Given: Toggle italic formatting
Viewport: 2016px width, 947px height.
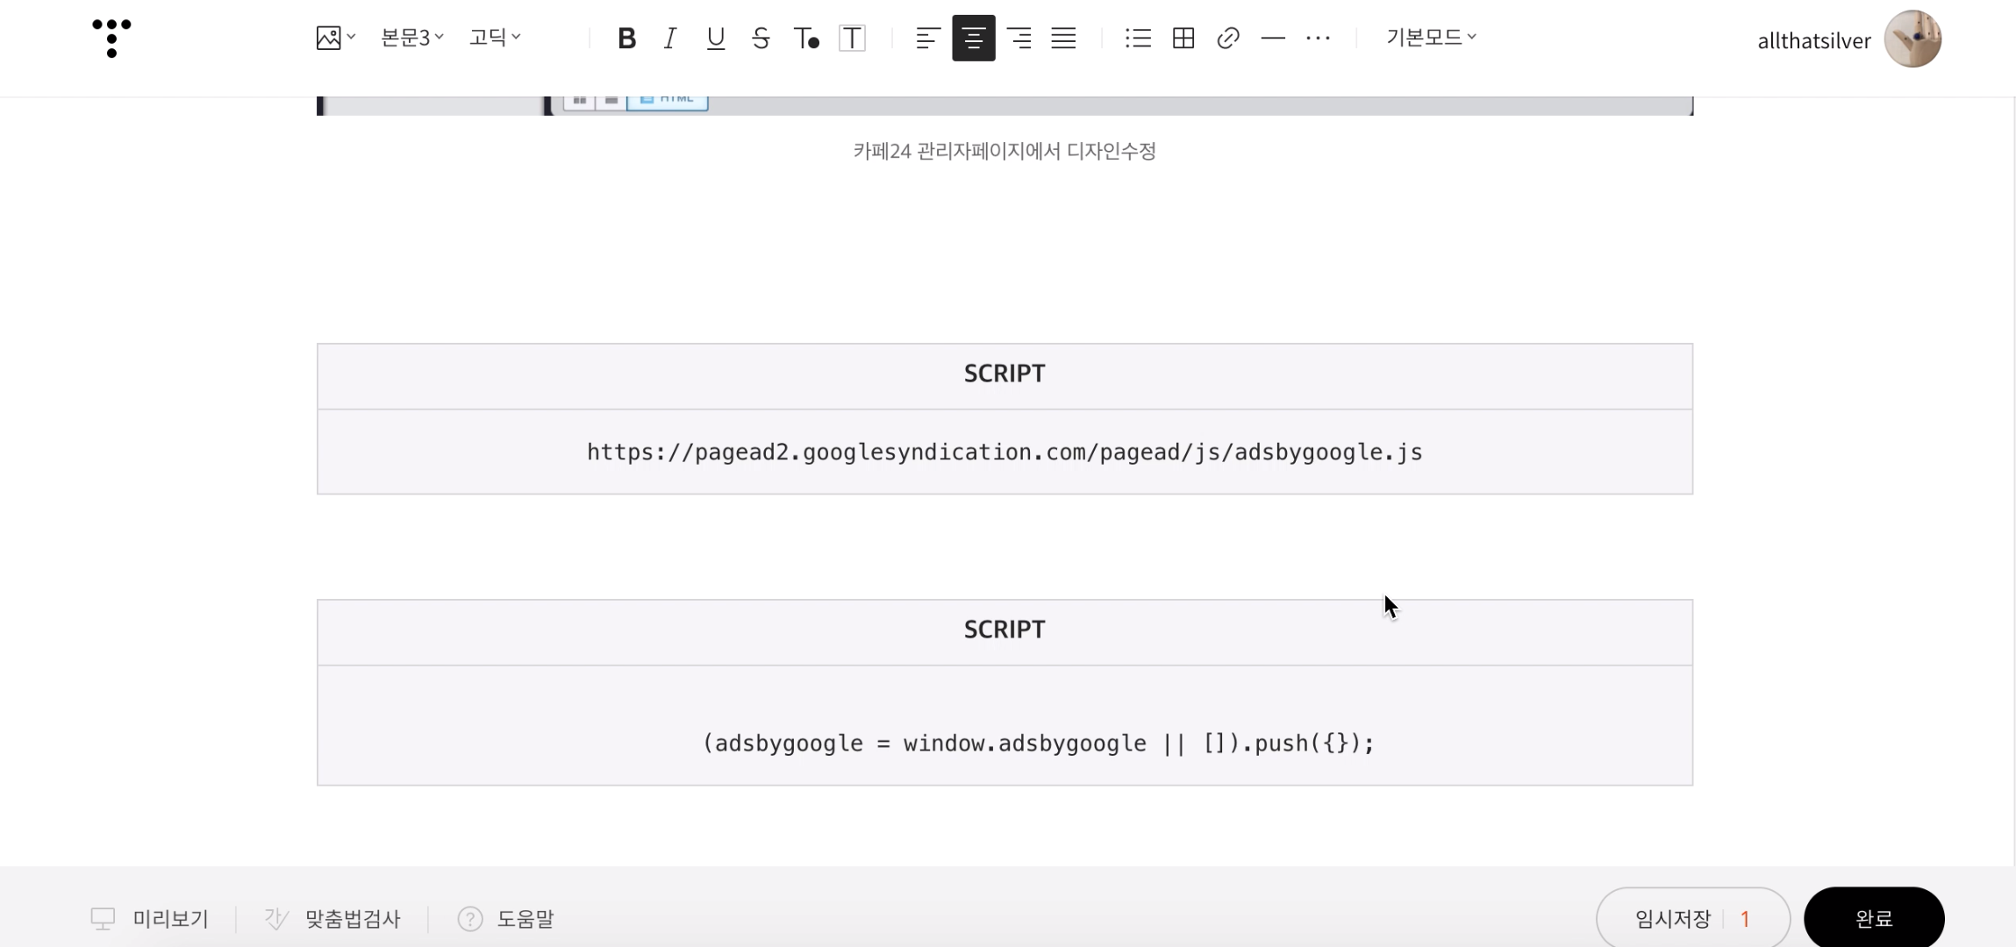Looking at the screenshot, I should [x=670, y=38].
